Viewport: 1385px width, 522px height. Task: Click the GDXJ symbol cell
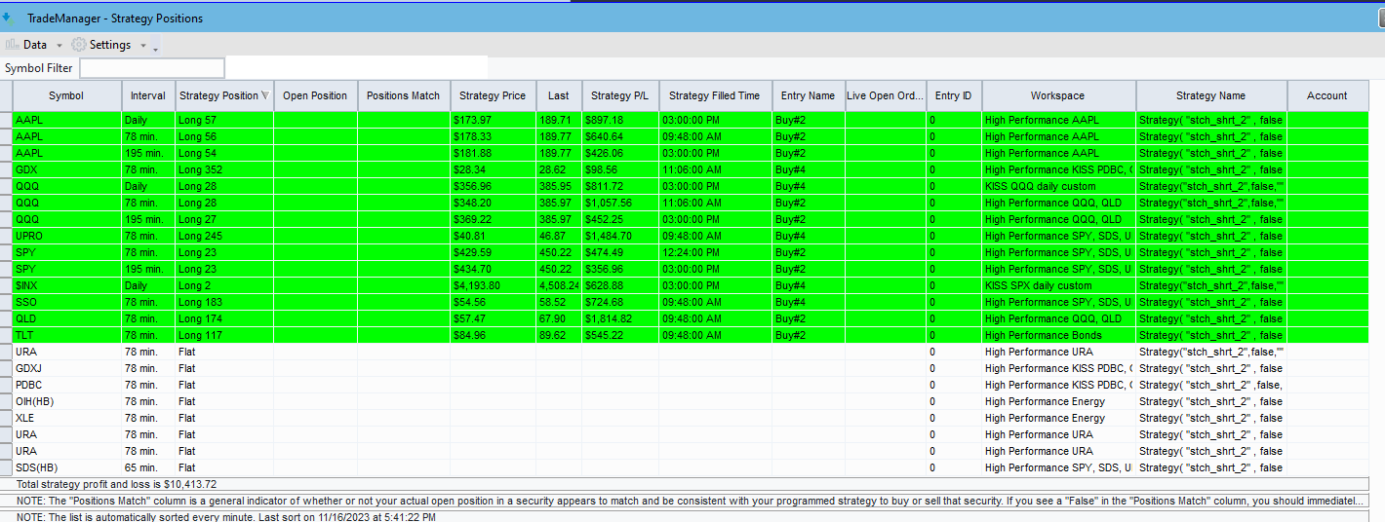click(x=66, y=368)
